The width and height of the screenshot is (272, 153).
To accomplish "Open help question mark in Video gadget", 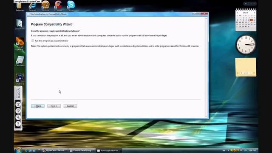I will 18,124.
